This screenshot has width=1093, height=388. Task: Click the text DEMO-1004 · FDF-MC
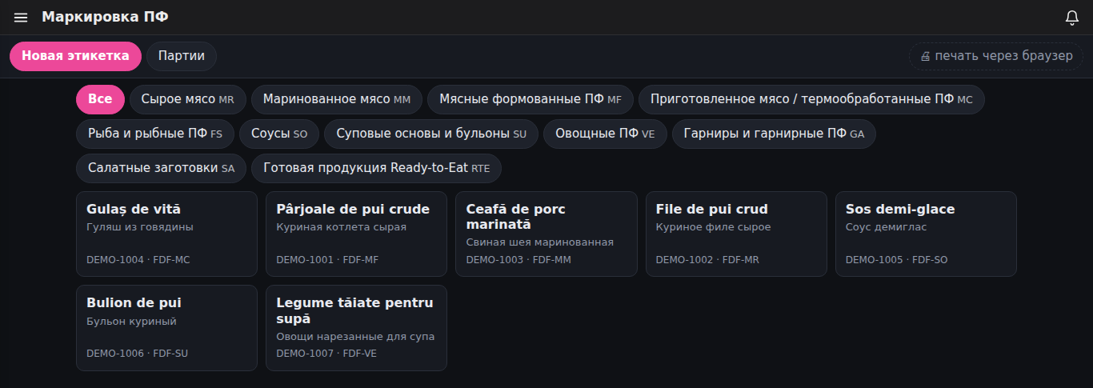[138, 260]
